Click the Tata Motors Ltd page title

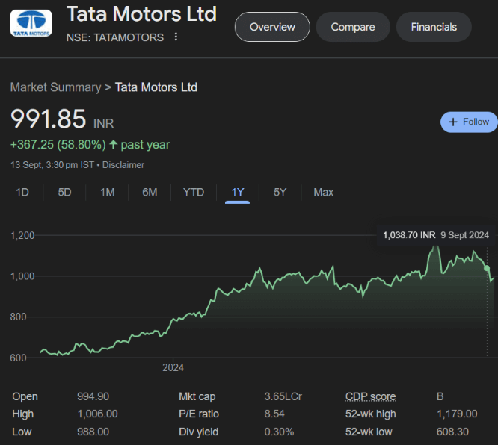click(141, 14)
